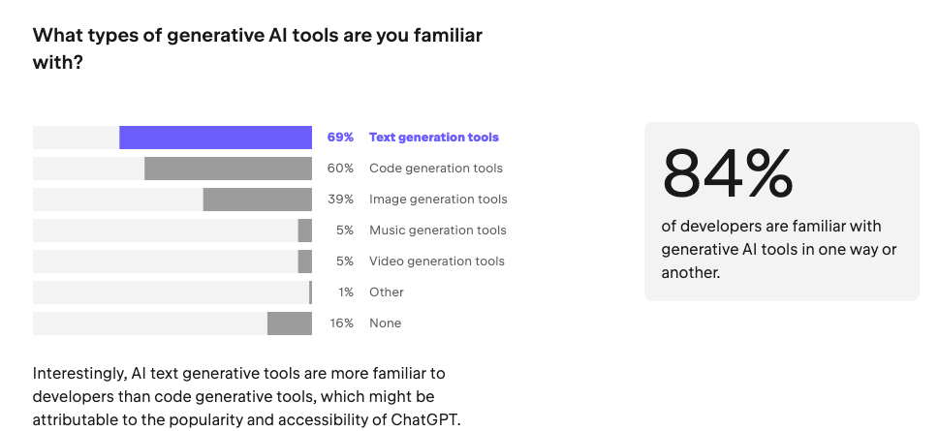Select the "Code generation tools" label
This screenshot has width=939, height=431.
pyautogui.click(x=436, y=169)
